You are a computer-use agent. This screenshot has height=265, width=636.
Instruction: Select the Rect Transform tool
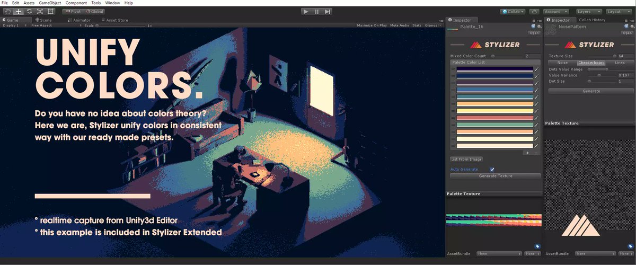tap(51, 11)
